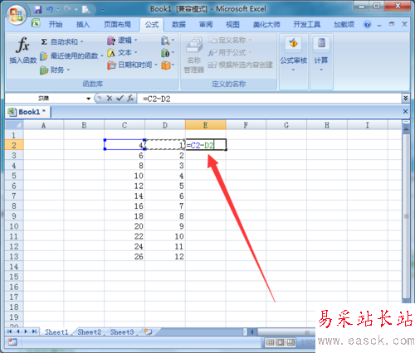Switch to View (视图) ribbon tab
This screenshot has width=415, height=353.
(232, 25)
